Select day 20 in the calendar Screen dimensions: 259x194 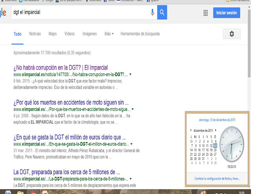[x=215, y=150]
